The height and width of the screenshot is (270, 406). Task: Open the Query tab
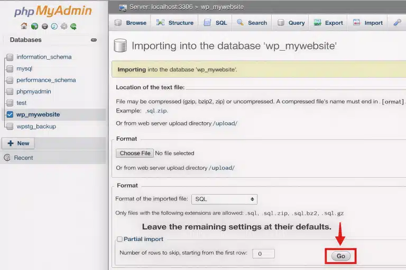(291, 23)
